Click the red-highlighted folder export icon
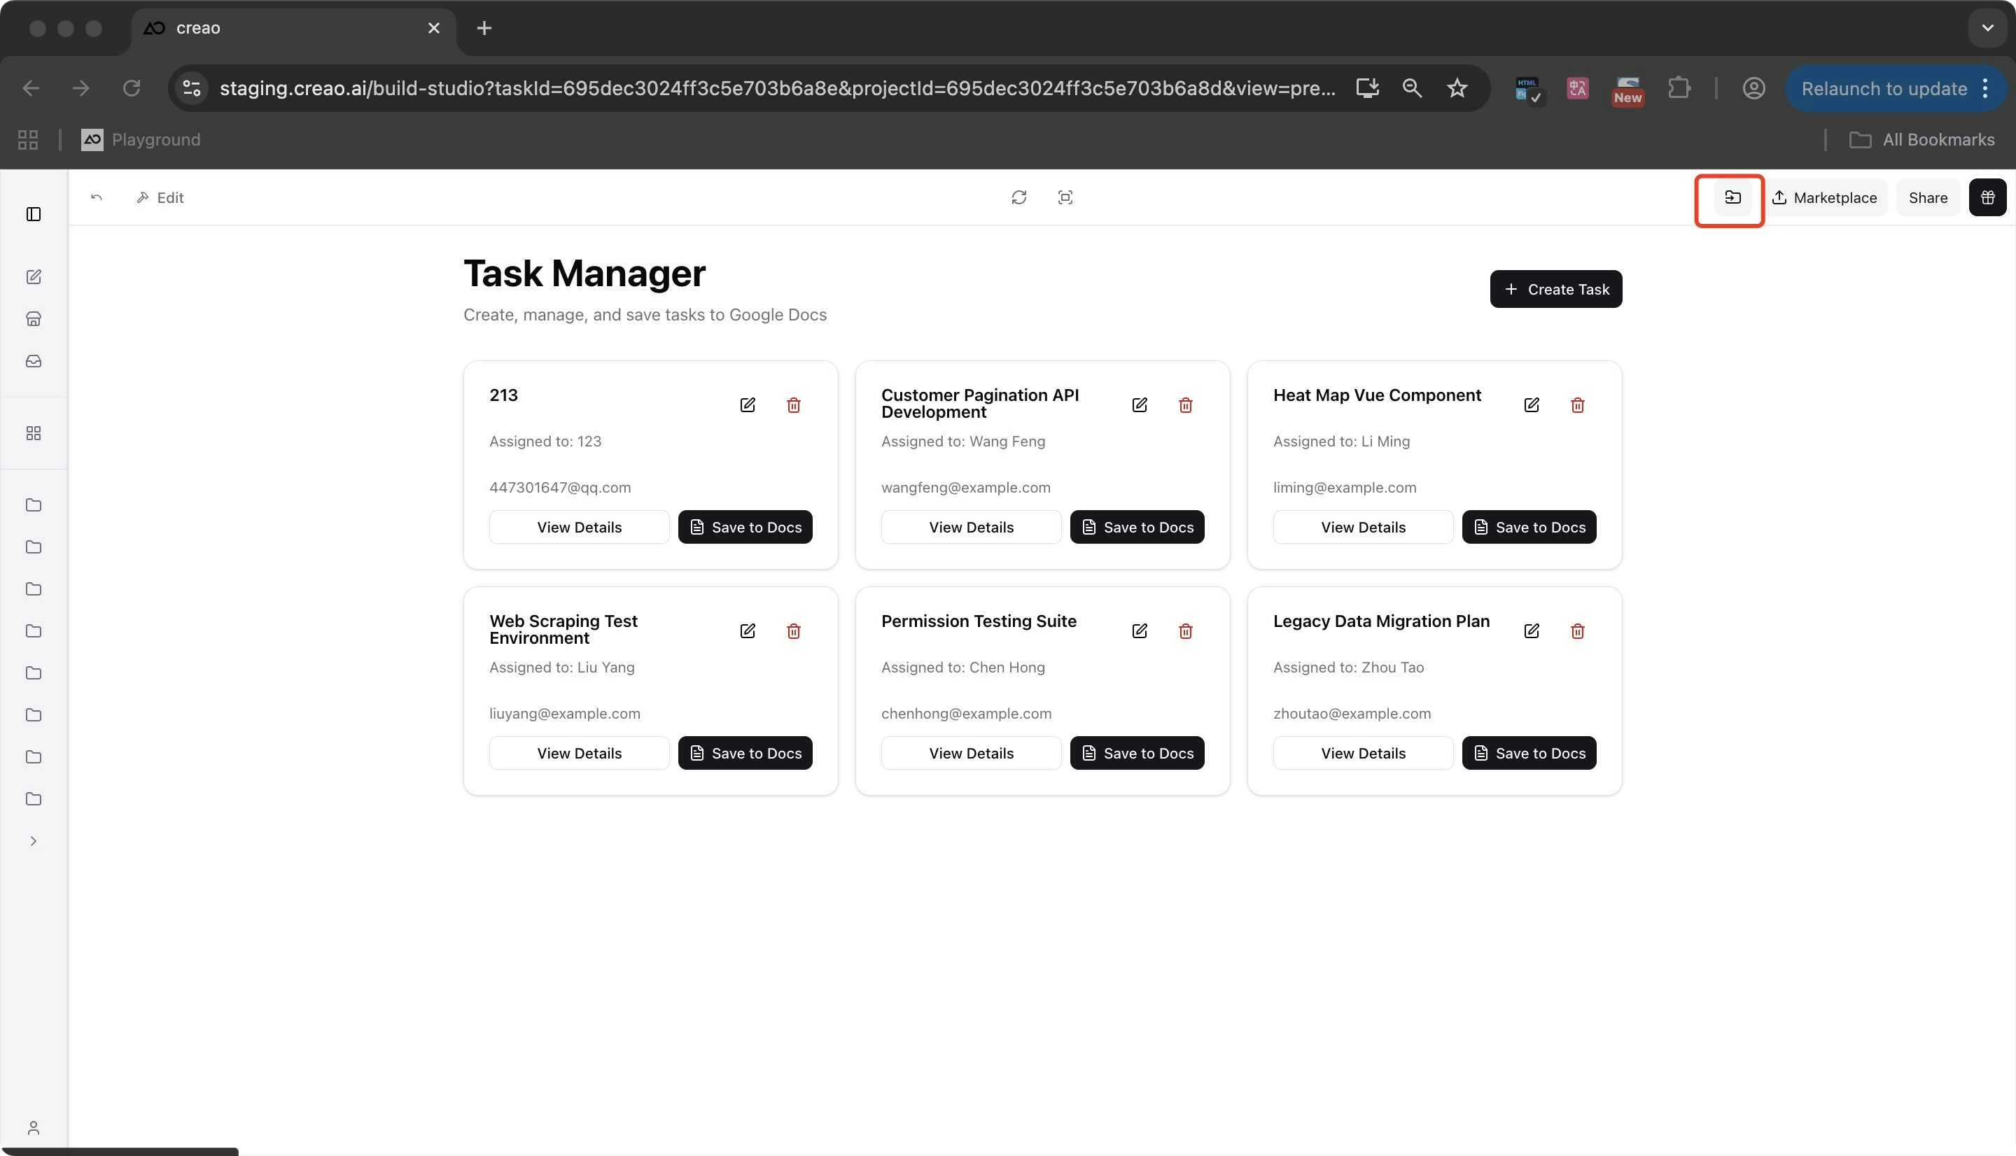Viewport: 2016px width, 1156px height. (1732, 198)
